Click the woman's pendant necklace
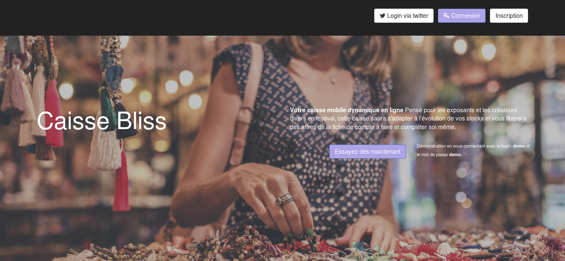565x261 pixels. pyautogui.click(x=333, y=81)
